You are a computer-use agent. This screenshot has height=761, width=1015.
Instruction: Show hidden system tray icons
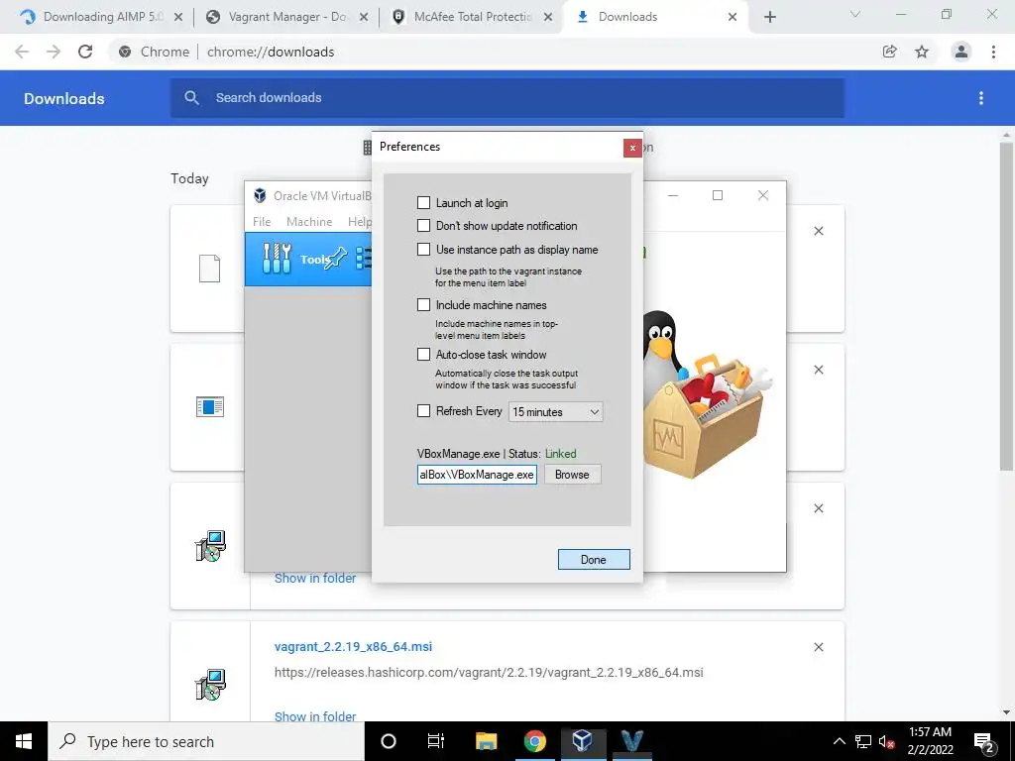click(x=839, y=741)
